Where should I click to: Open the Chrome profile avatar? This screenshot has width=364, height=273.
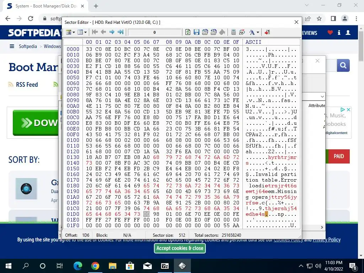[x=345, y=18]
